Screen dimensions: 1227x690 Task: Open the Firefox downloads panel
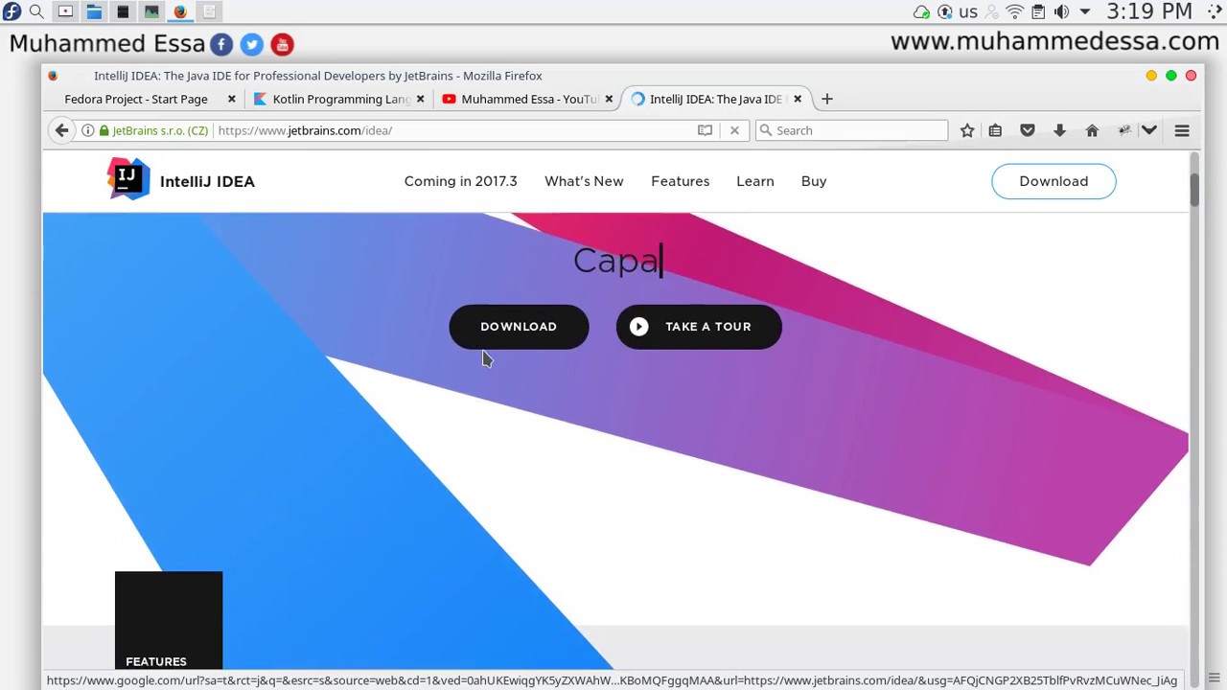click(x=1059, y=130)
